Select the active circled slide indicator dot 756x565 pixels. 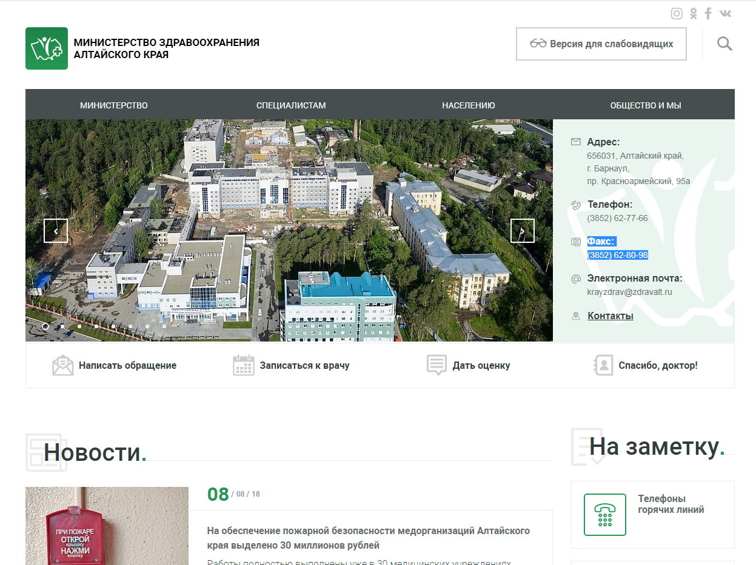[45, 326]
